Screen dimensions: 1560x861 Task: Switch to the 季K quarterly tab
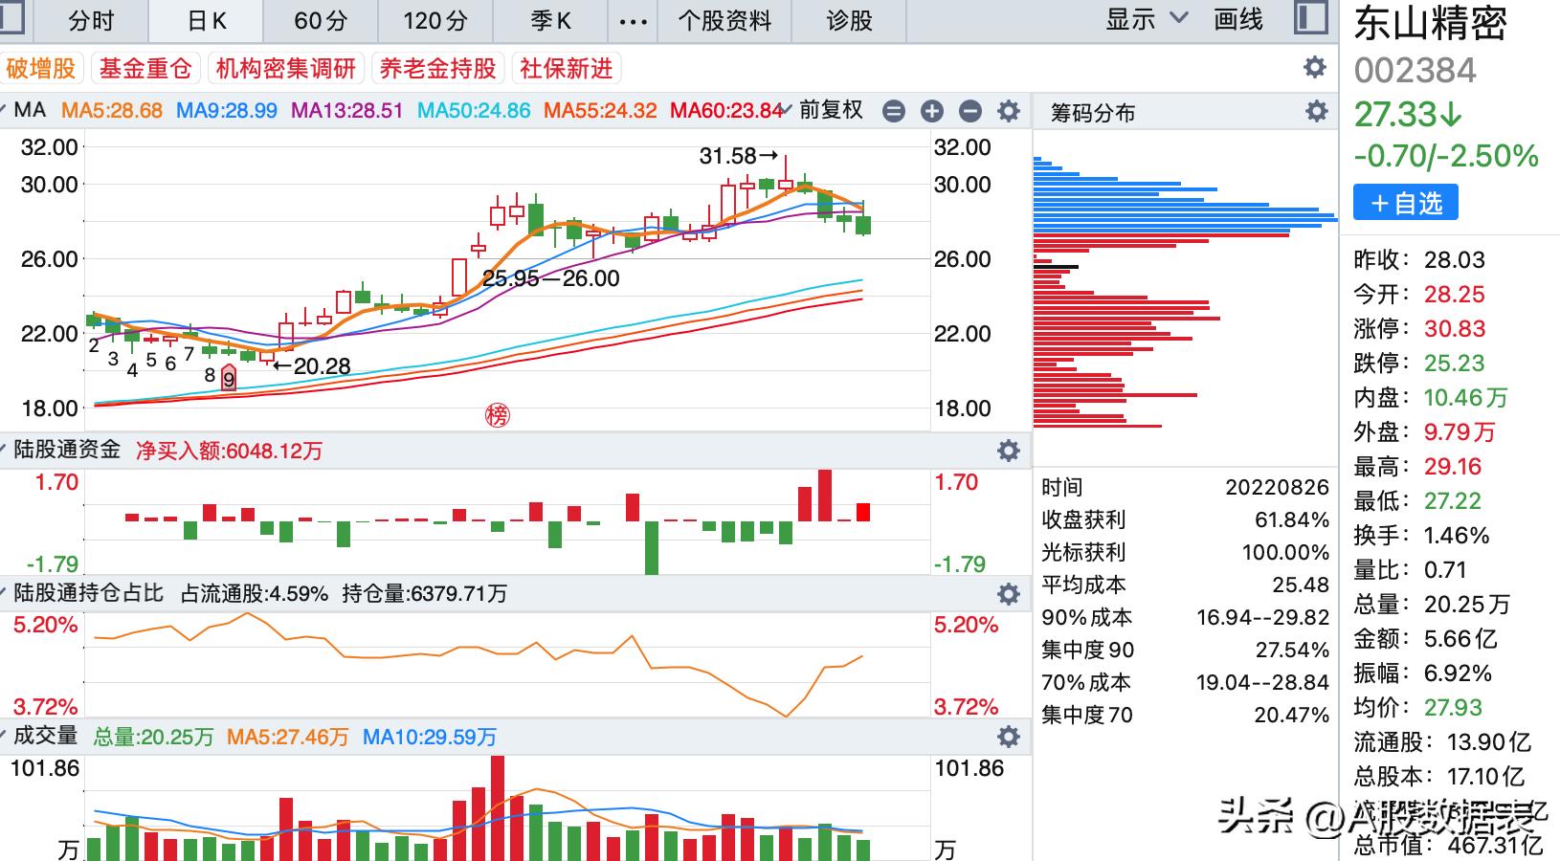tap(551, 20)
